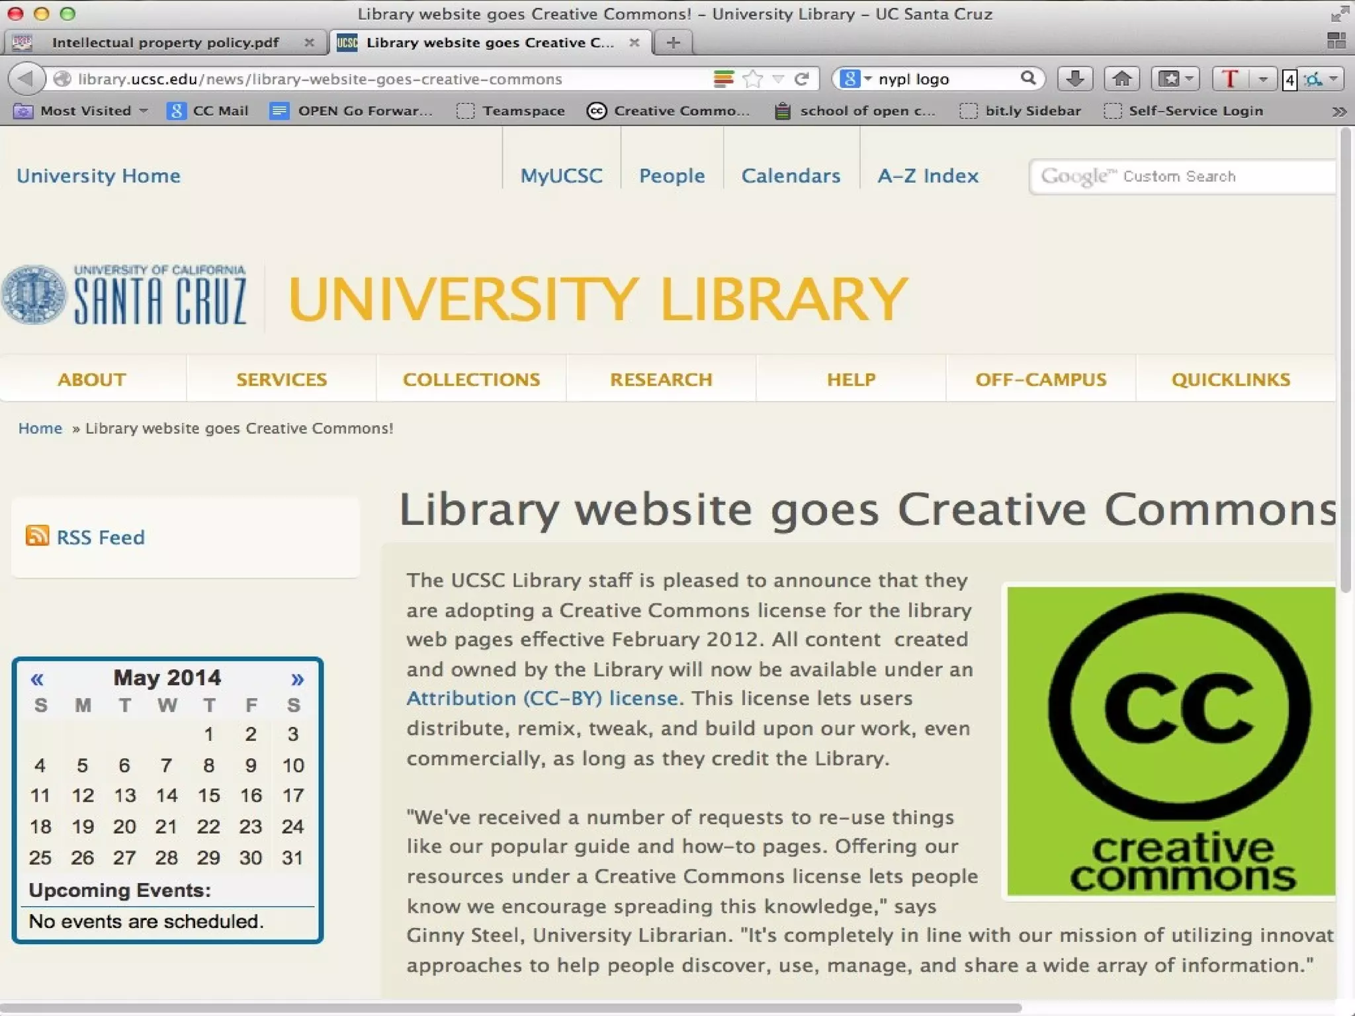The height and width of the screenshot is (1016, 1355).
Task: Show more bookmarks with the overflow chevron
Action: pos(1339,111)
